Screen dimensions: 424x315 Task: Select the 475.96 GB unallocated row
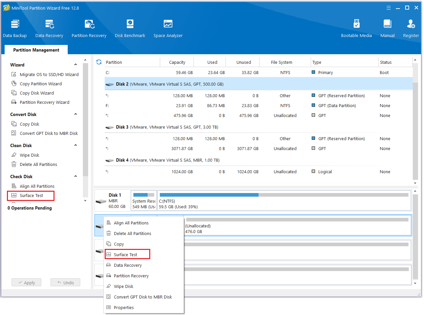(x=259, y=115)
